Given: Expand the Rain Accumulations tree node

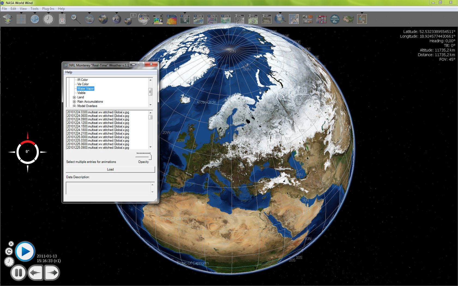Looking at the screenshot, I should click(74, 102).
